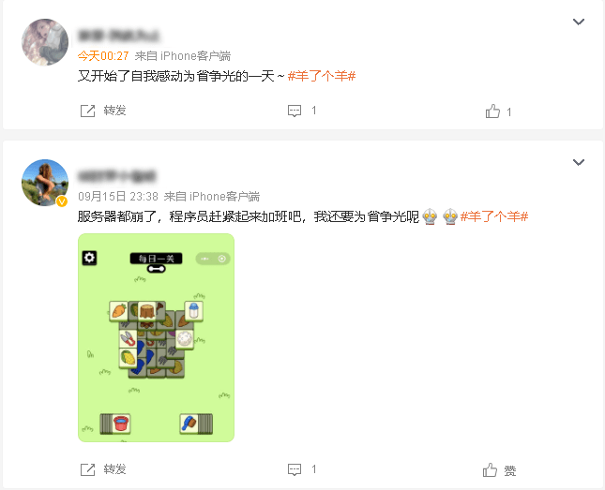The height and width of the screenshot is (490, 605).
Task: Expand the second post's chevron menu
Action: coord(579,162)
